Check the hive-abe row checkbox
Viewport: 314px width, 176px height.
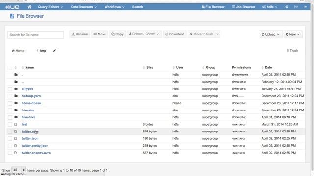(x=10, y=110)
